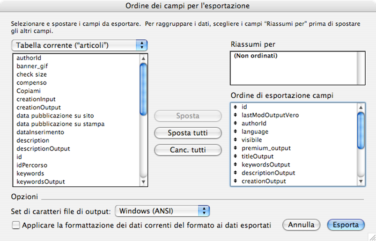Select banner_gif in the field list
Viewport: 376px width, 241px height.
coord(32,66)
